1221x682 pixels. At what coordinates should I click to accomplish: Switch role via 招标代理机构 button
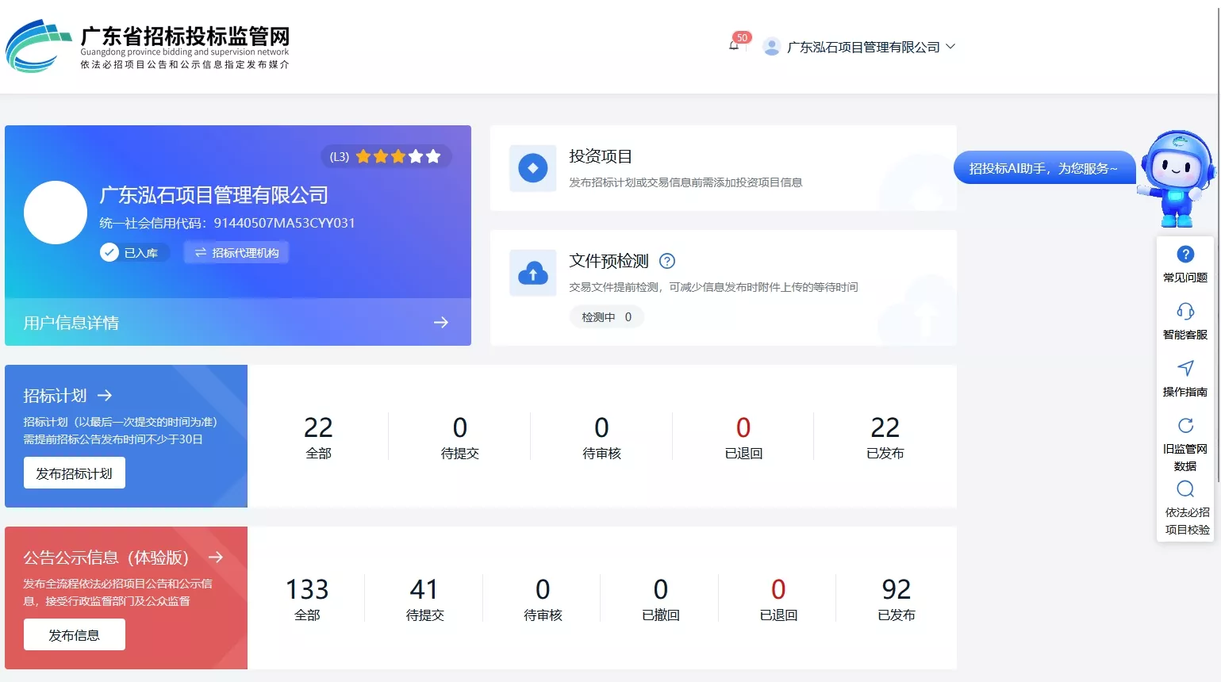click(237, 252)
